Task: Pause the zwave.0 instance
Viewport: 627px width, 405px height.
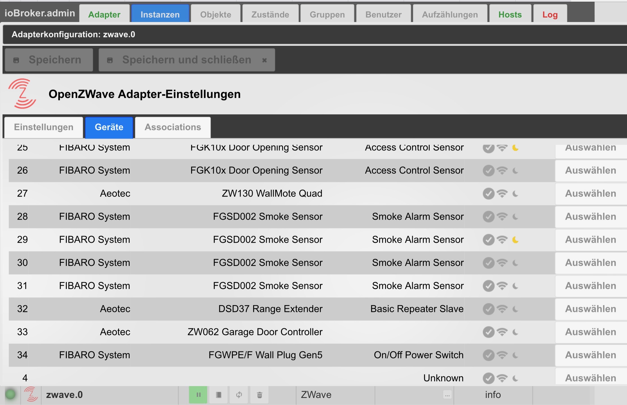Action: 198,395
